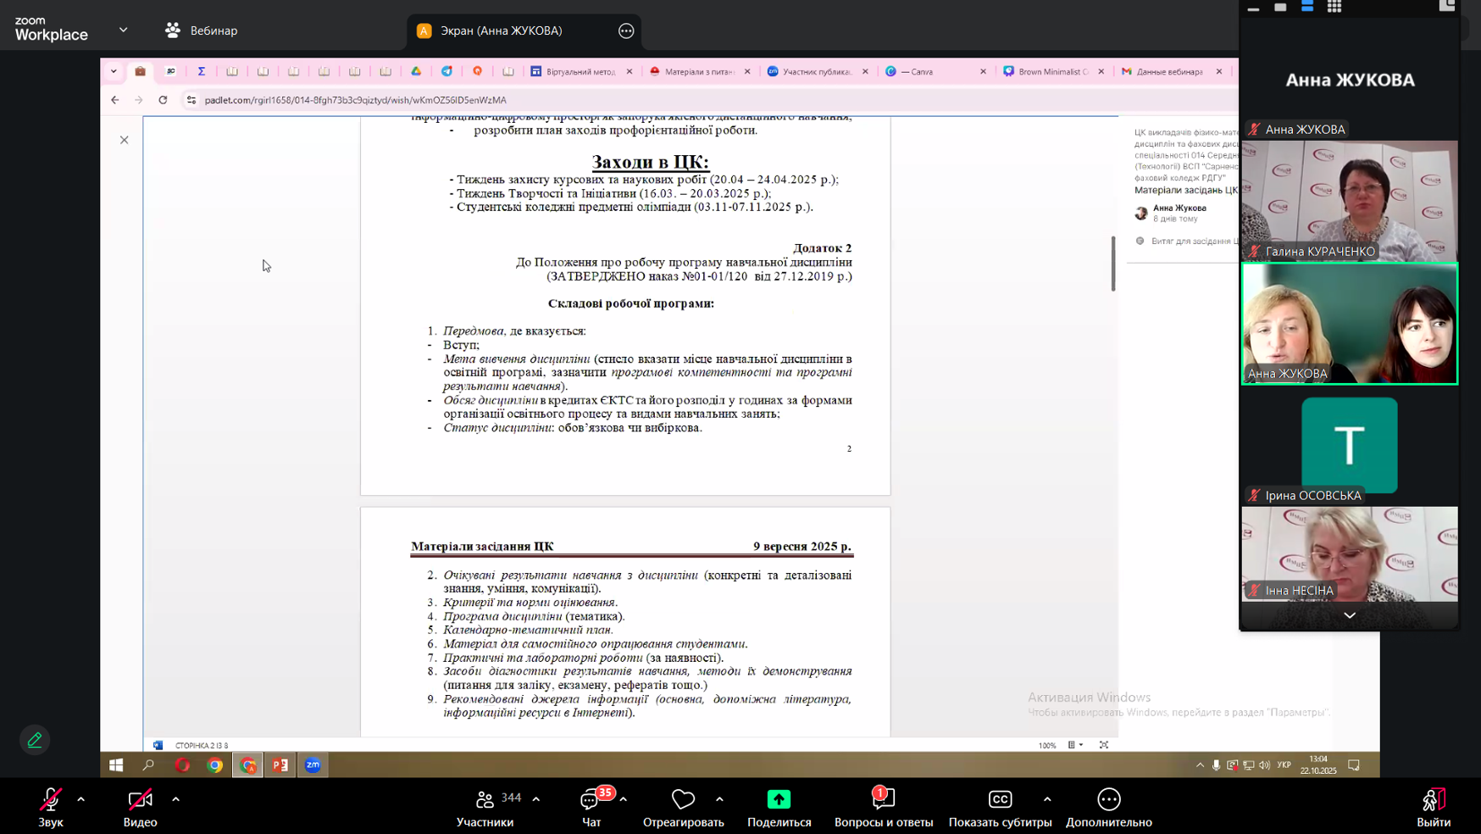Click the Отреагировать heart icon
The height and width of the screenshot is (834, 1481).
pos(683,807)
